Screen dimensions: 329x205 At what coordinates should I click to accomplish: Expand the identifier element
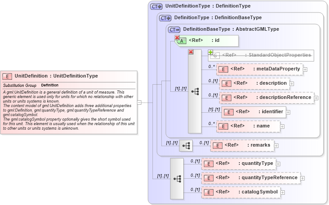[x=288, y=112]
